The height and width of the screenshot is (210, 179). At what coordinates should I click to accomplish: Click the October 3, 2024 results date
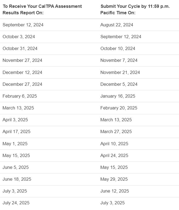tap(19, 37)
